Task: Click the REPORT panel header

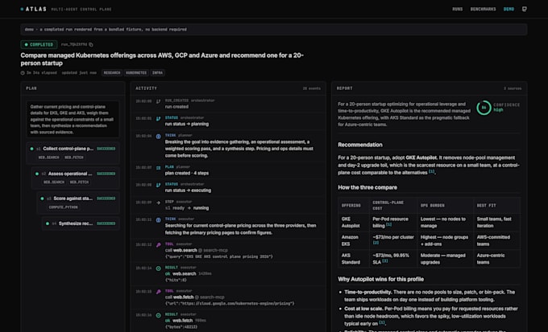Action: point(430,88)
